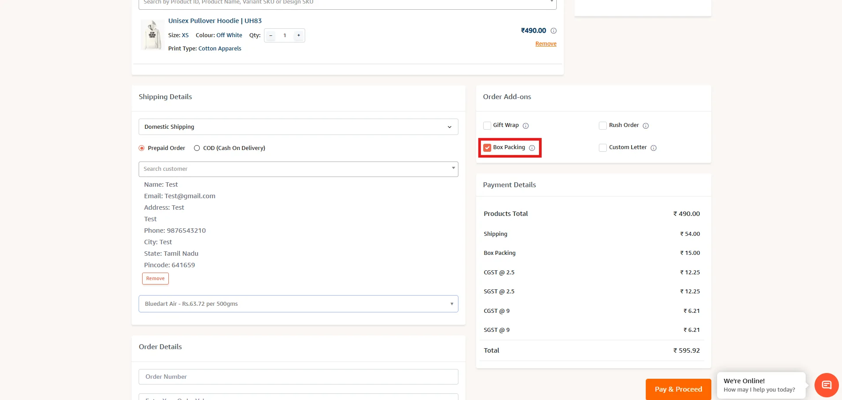The height and width of the screenshot is (400, 842).
Task: Click the Shipping ₹ 54.00 amount
Action: pos(690,234)
